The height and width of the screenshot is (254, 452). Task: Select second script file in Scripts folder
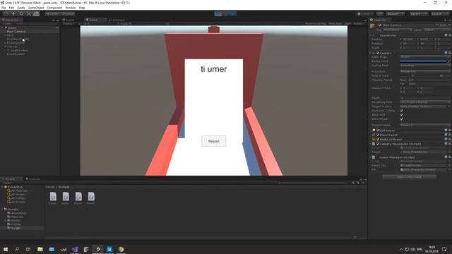pyautogui.click(x=66, y=198)
